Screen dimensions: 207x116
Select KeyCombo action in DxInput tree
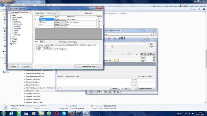point(18,24)
